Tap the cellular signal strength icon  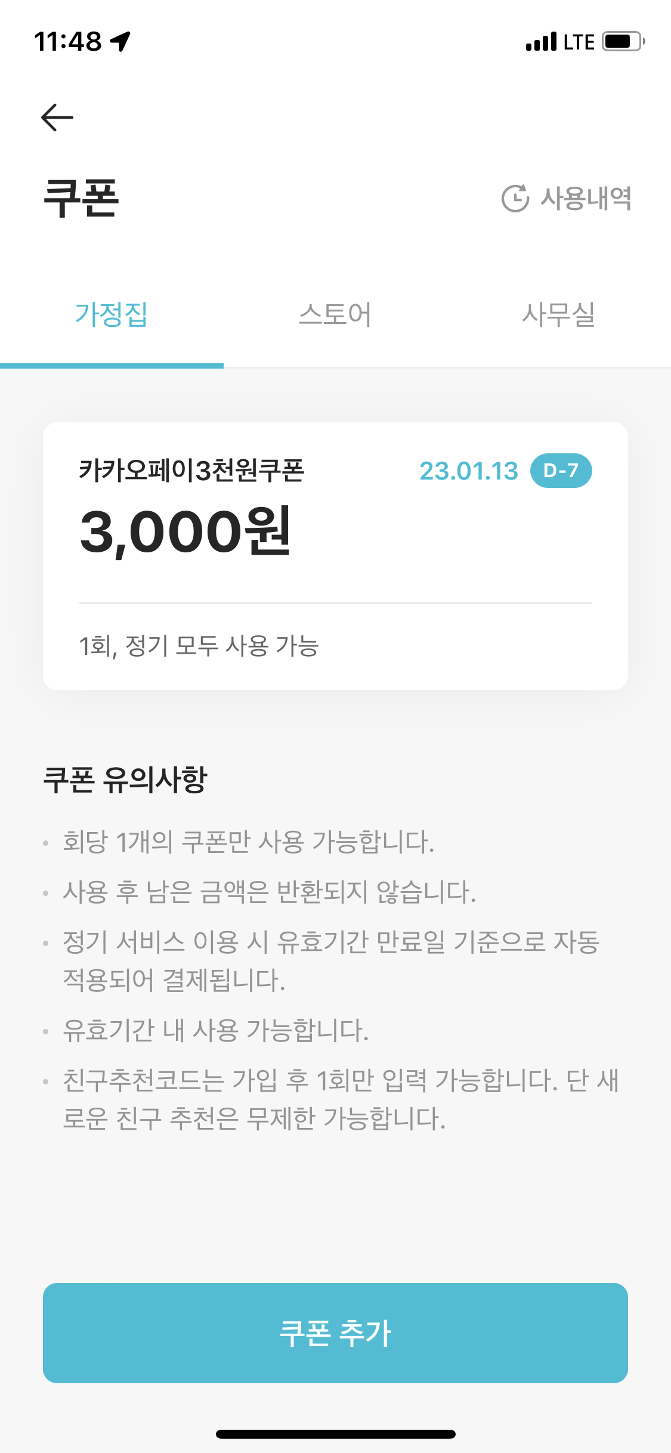point(541,42)
